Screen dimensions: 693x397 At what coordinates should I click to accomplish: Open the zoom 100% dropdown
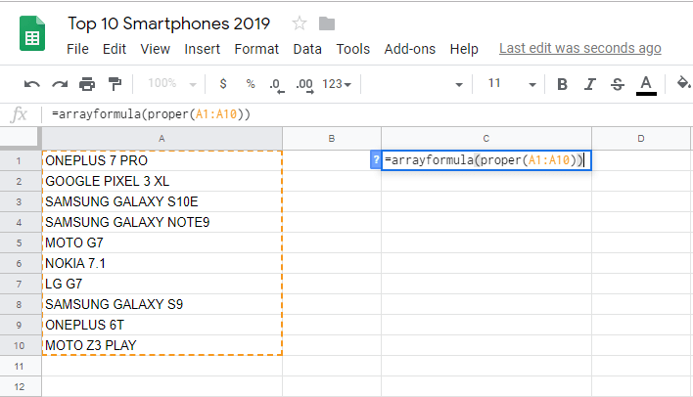point(172,83)
